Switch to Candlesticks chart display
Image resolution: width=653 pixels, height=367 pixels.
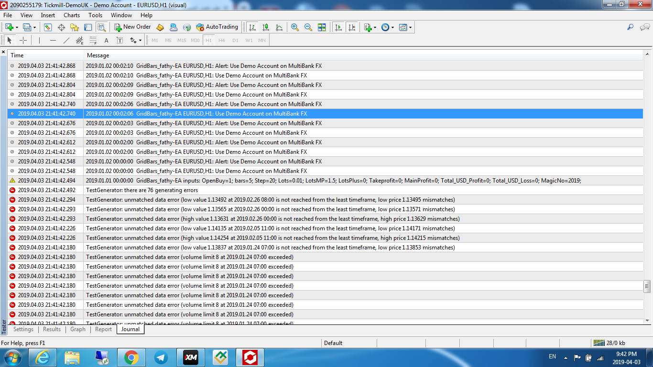point(266,27)
